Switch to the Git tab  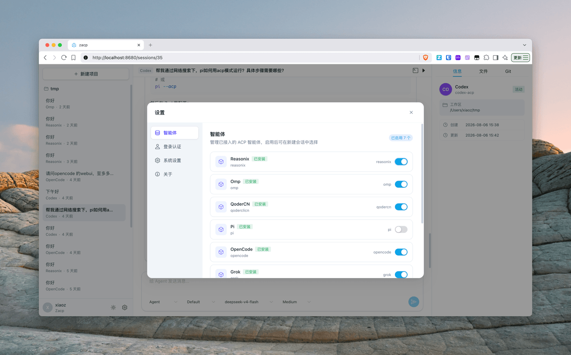point(508,71)
